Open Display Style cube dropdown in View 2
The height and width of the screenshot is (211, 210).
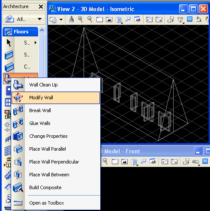(119, 20)
